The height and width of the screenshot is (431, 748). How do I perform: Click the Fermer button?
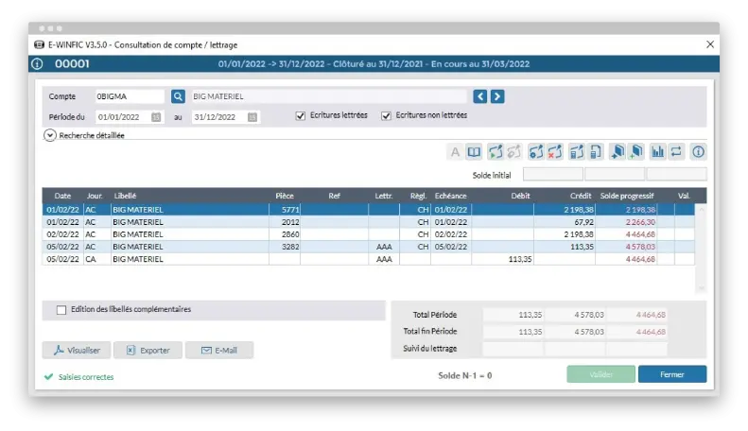[671, 374]
